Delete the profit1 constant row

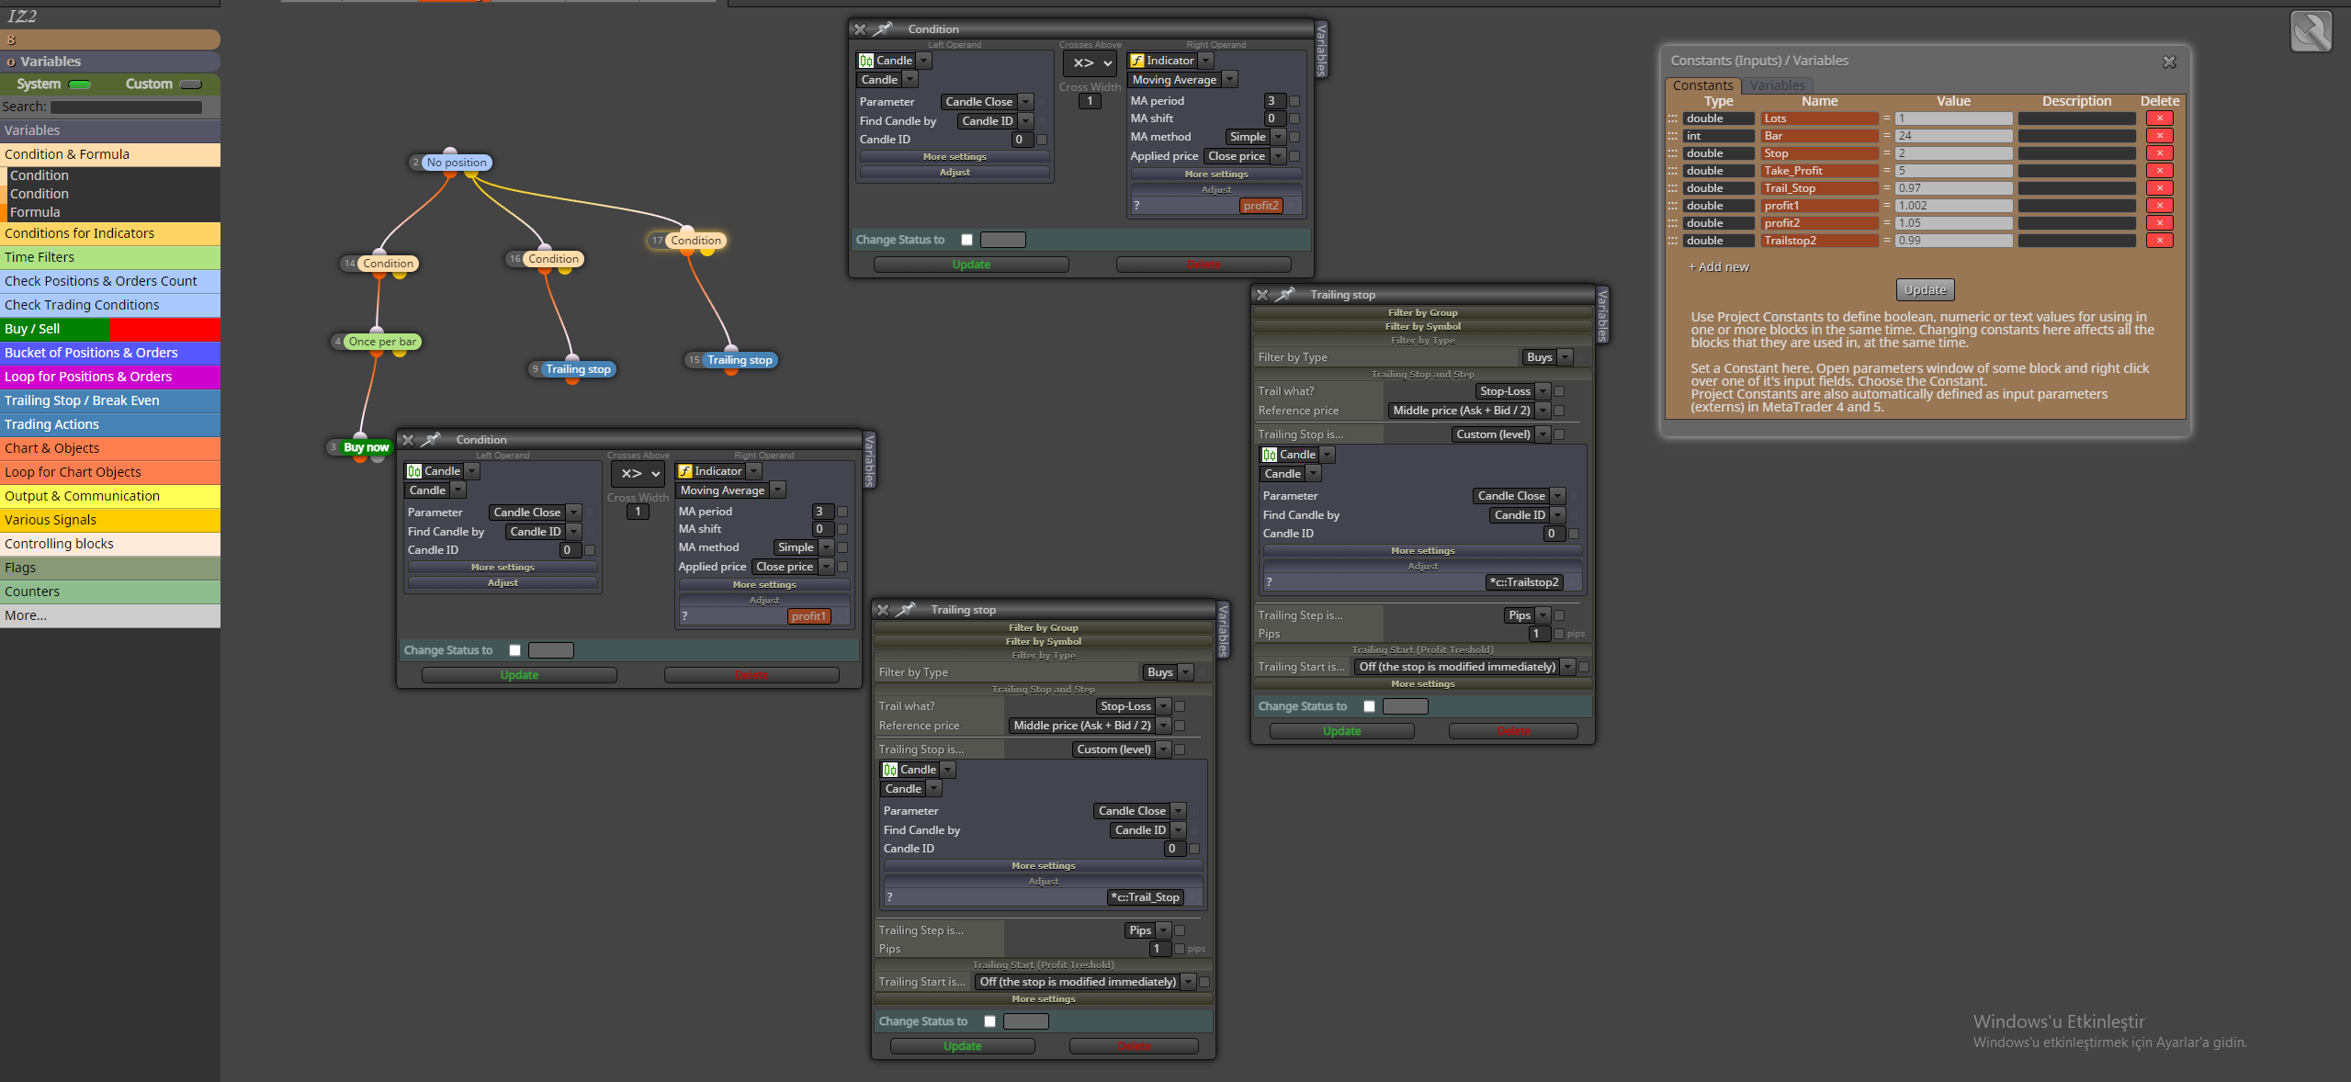2159,206
